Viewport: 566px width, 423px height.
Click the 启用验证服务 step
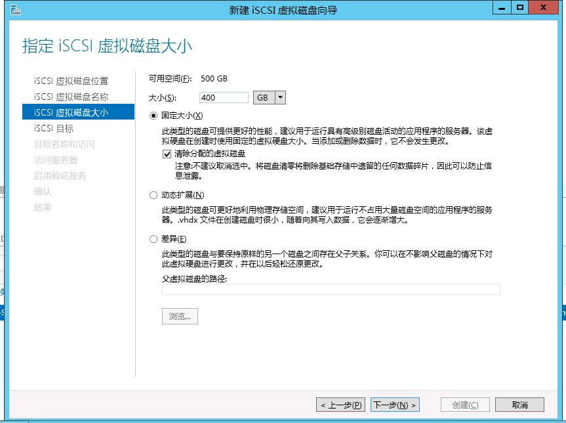click(60, 176)
